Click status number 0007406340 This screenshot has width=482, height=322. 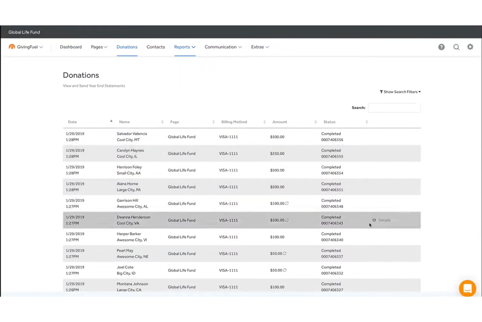coord(332,240)
